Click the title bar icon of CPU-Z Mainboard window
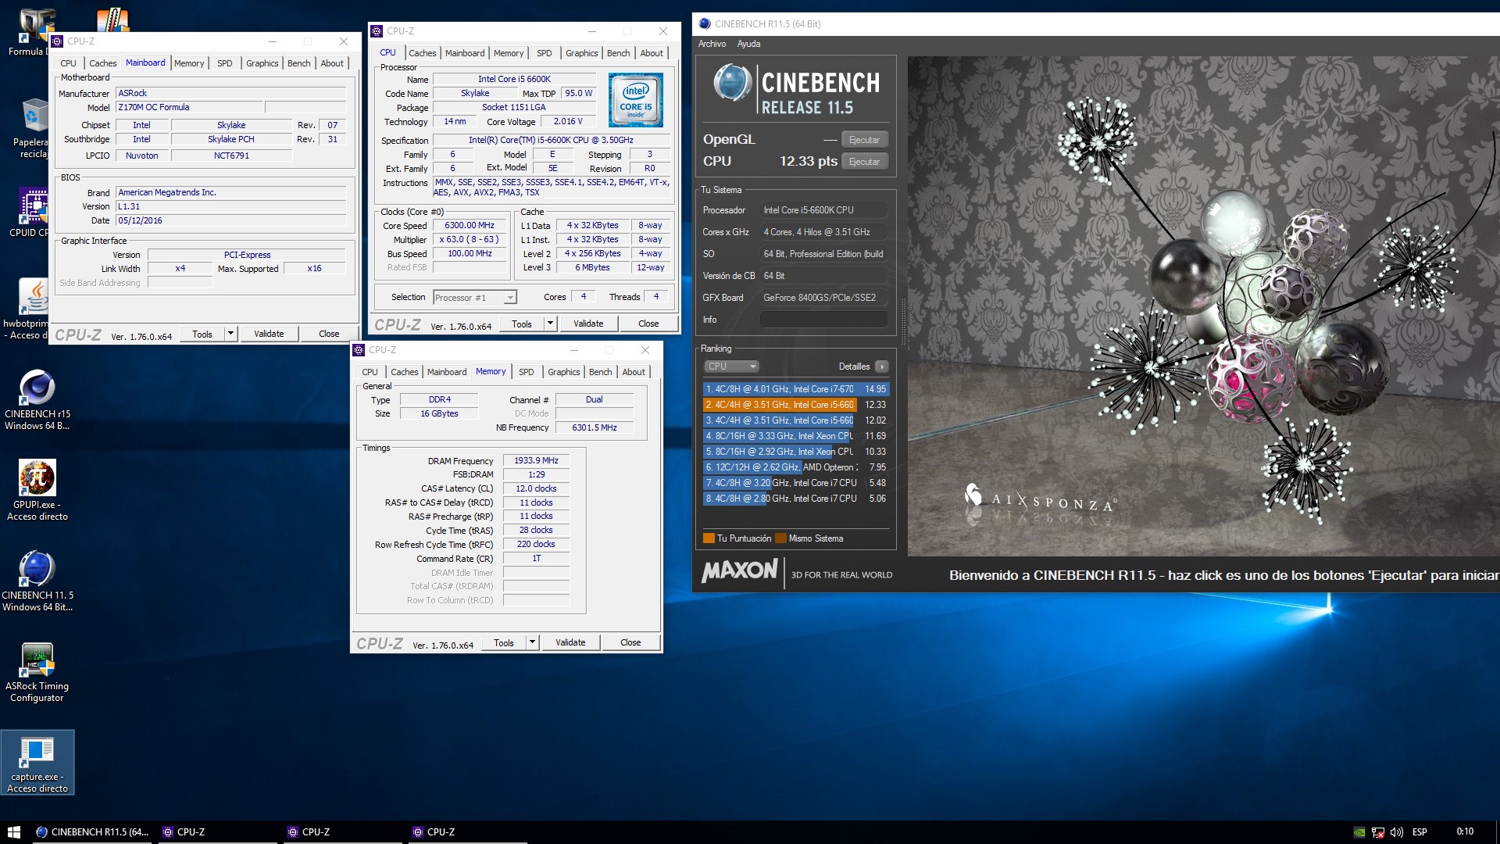1500x844 pixels. click(x=58, y=41)
